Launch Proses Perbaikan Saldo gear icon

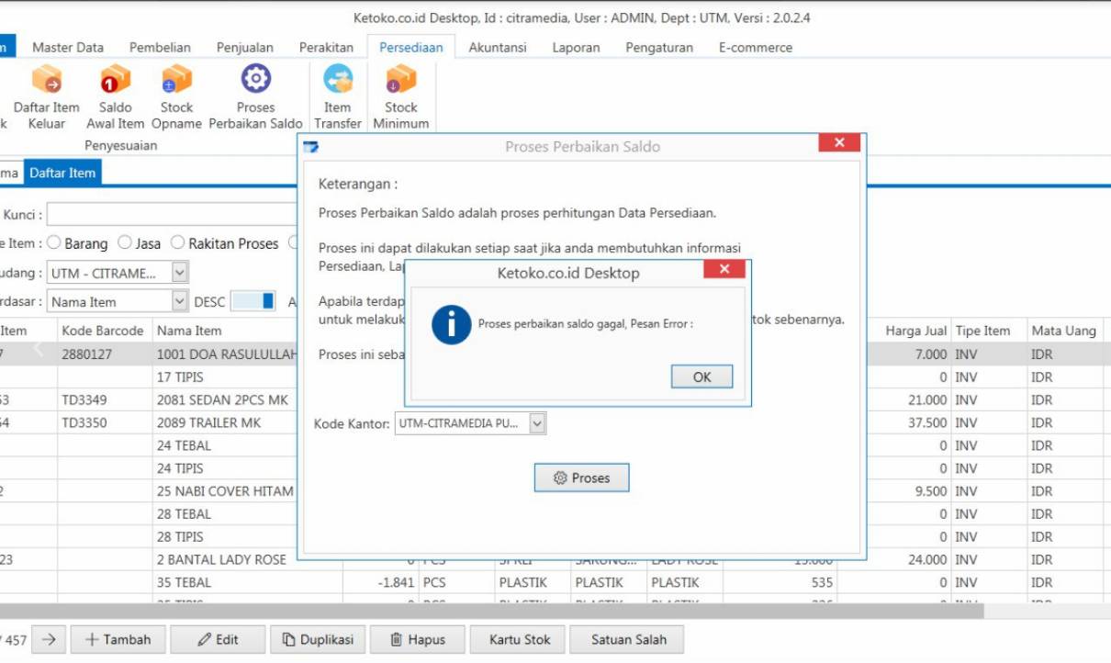(255, 80)
